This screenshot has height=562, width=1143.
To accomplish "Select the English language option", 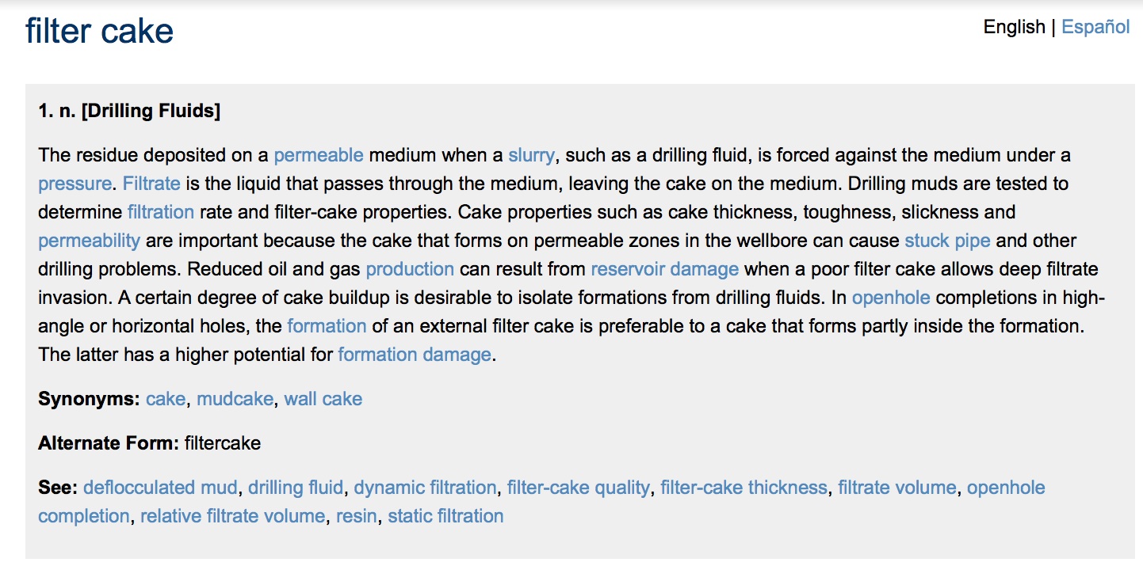I will coord(1014,27).
